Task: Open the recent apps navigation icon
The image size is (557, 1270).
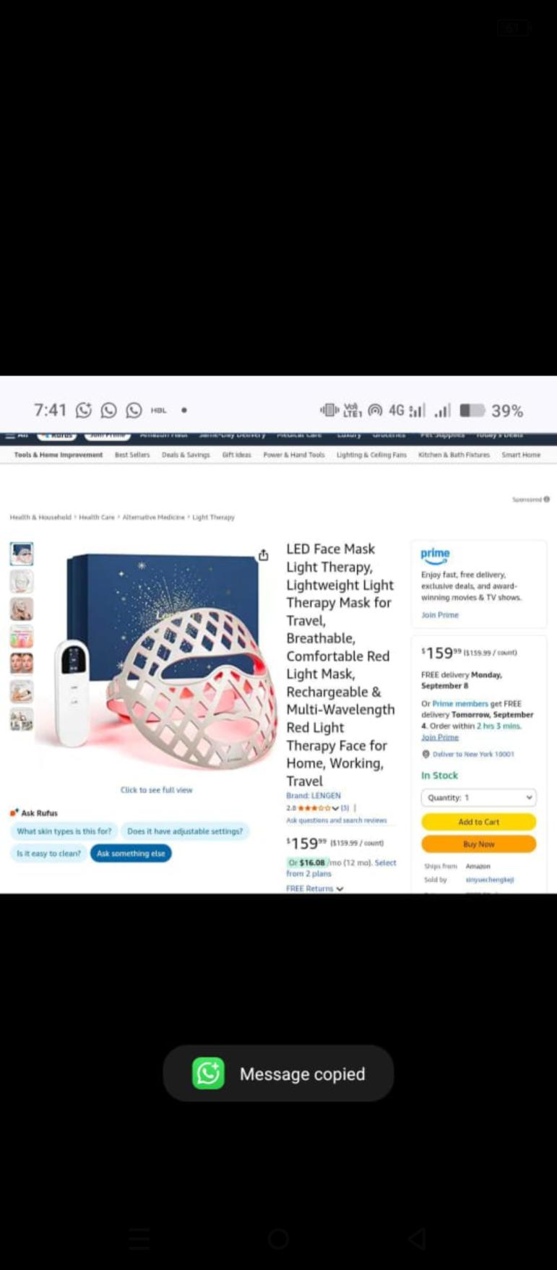Action: click(x=139, y=1239)
